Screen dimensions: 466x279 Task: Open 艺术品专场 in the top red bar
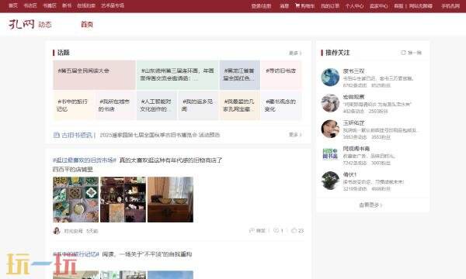click(113, 5)
